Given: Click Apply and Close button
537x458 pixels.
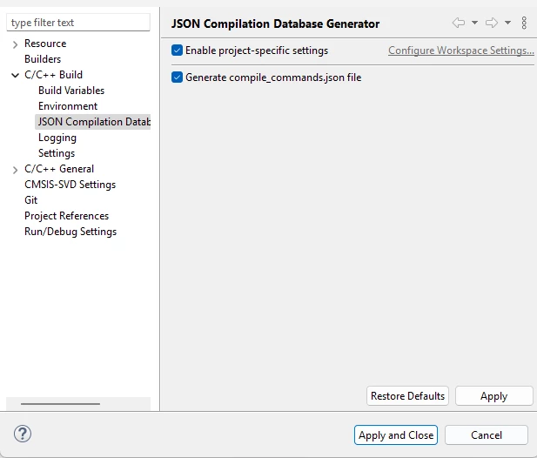Looking at the screenshot, I should [x=396, y=435].
